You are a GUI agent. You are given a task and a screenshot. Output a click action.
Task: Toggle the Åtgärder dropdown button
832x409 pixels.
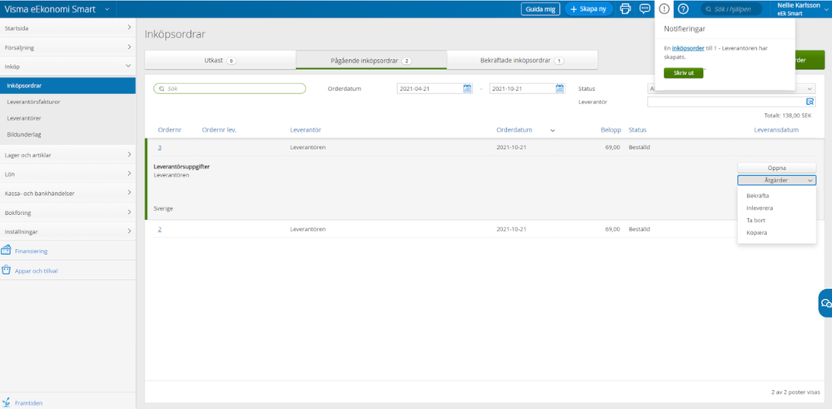pyautogui.click(x=776, y=181)
